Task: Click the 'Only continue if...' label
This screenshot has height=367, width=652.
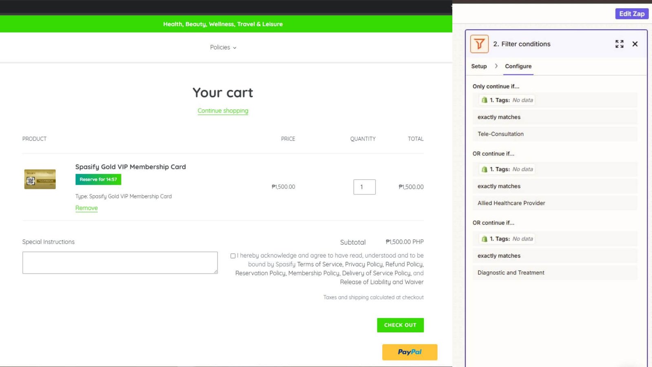Action: click(x=496, y=86)
